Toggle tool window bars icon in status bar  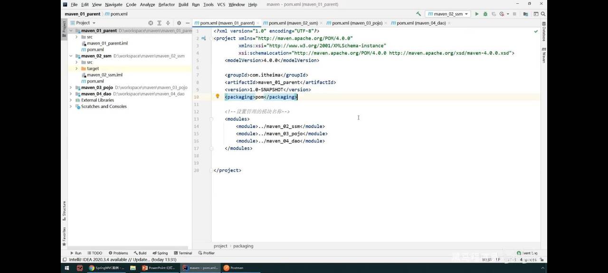coord(65,260)
